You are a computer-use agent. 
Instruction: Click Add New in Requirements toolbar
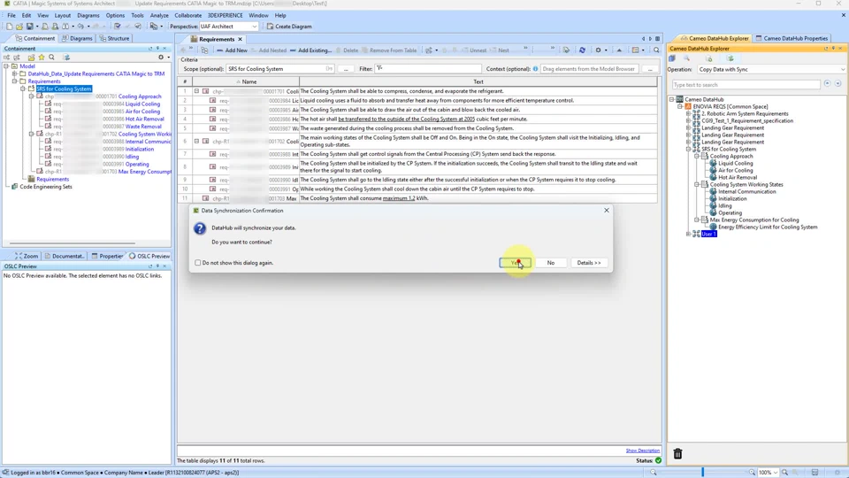click(232, 50)
